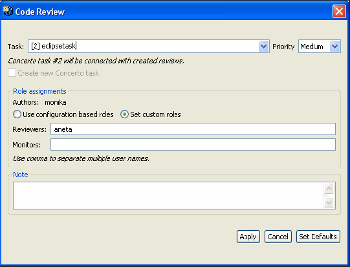Expand the Priority dropdown arrow
Screen dimensions: 350x267
tap(334, 47)
